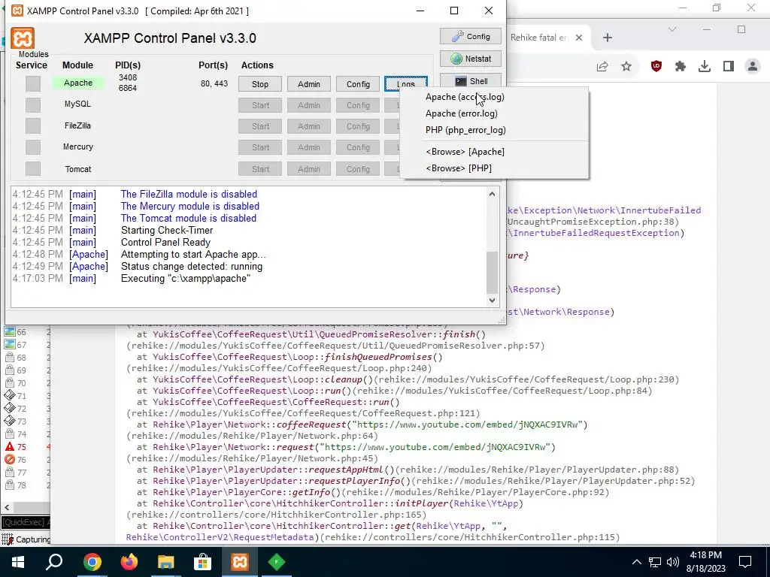Click the scroll-left arrow in background window
Screen dimensions: 770x577
click(x=7, y=507)
